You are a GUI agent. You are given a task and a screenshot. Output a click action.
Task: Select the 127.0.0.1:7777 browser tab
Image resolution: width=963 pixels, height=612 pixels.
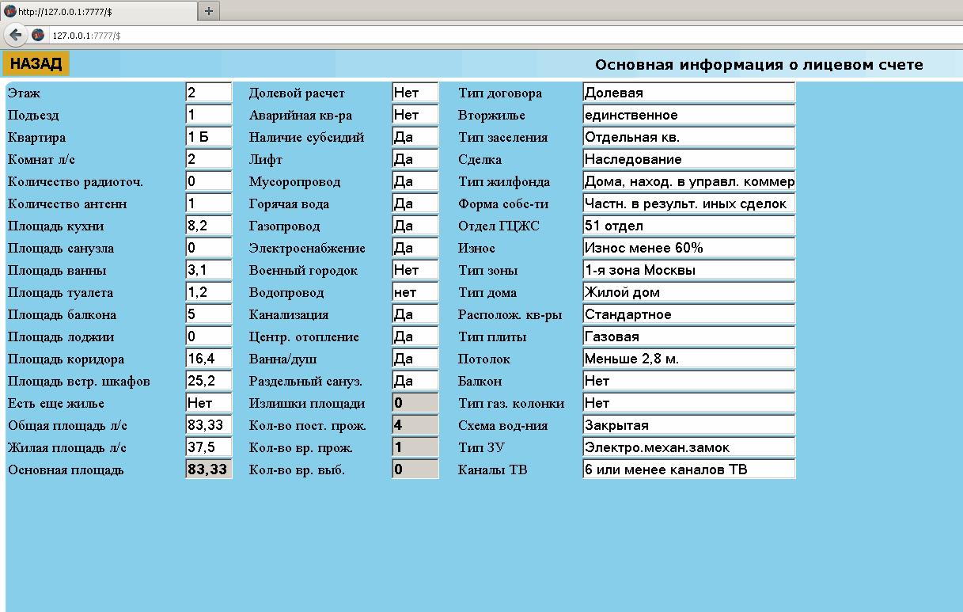pos(99,10)
